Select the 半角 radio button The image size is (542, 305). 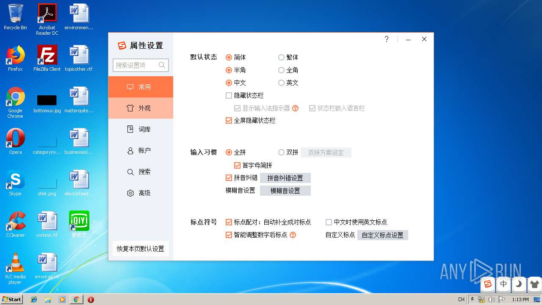tap(229, 70)
